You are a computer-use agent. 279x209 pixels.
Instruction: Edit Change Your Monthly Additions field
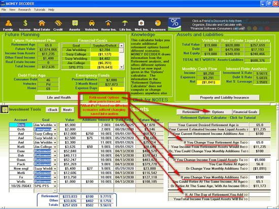click(x=260, y=177)
